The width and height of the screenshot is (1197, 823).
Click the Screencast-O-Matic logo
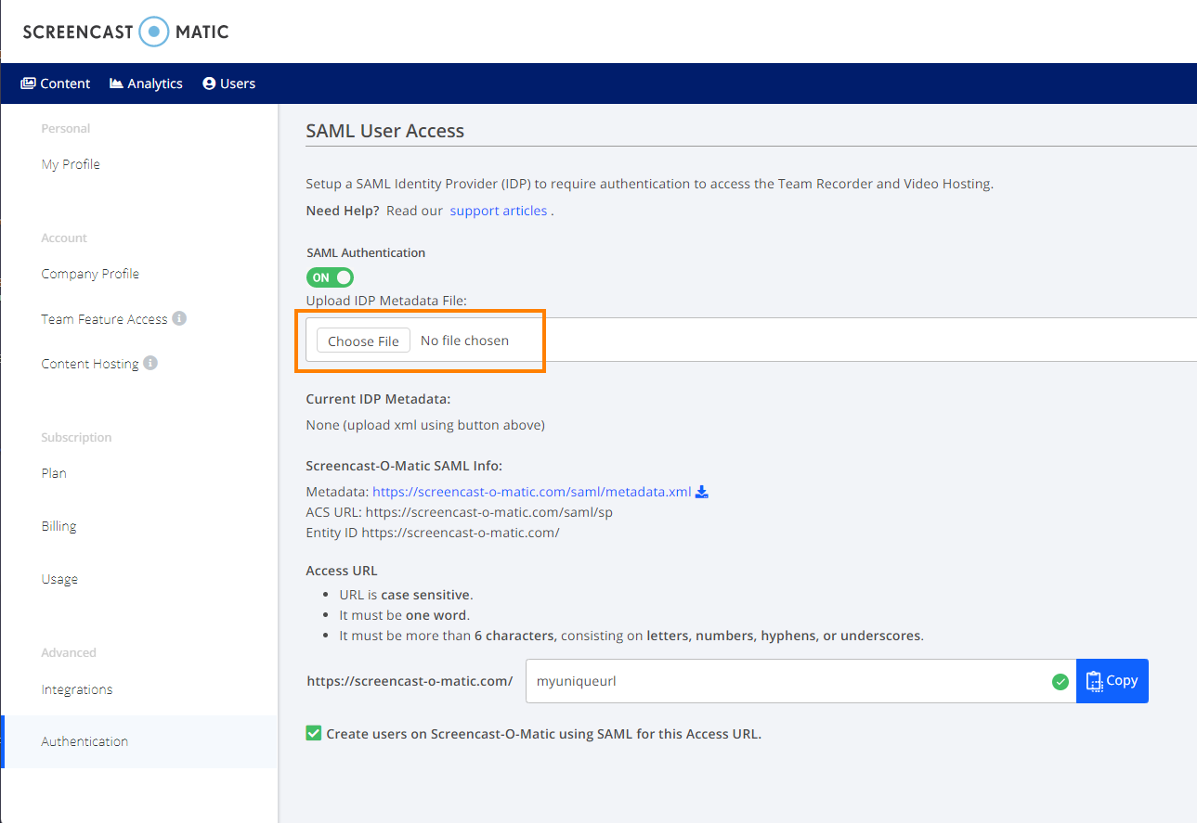tap(125, 32)
